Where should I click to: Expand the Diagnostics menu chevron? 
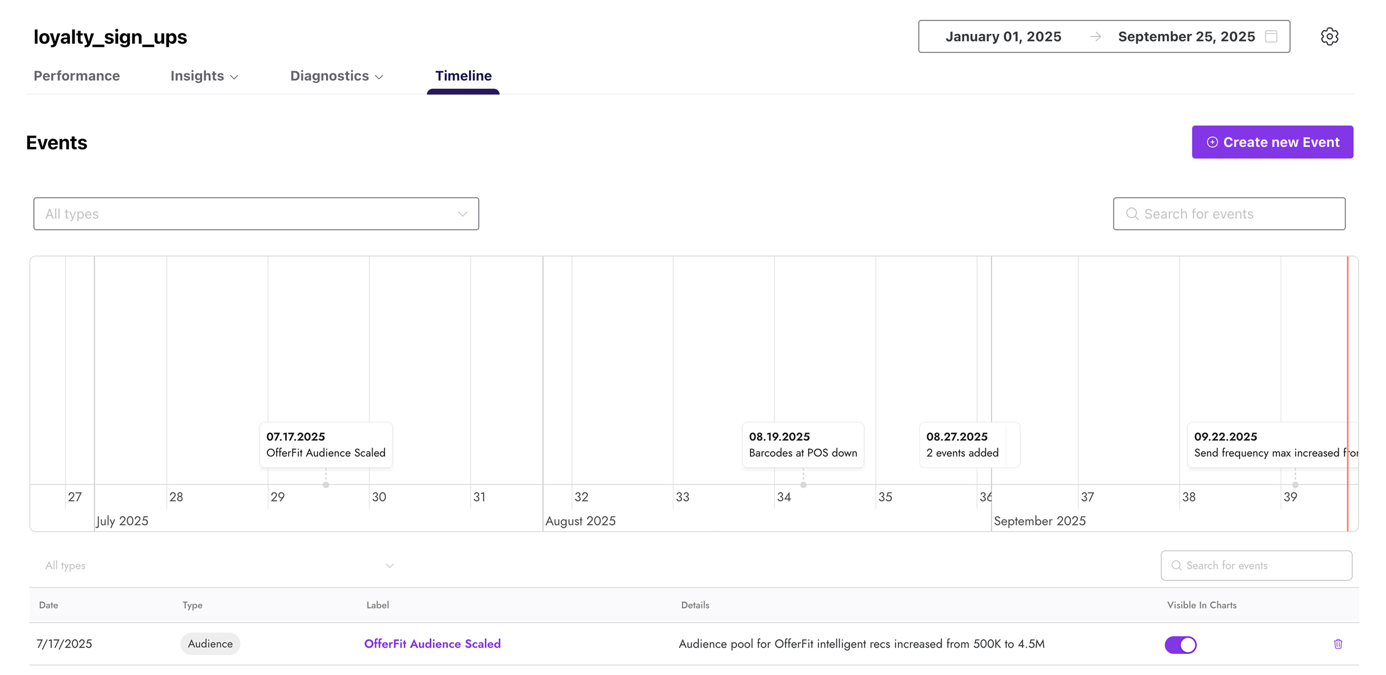tap(380, 77)
